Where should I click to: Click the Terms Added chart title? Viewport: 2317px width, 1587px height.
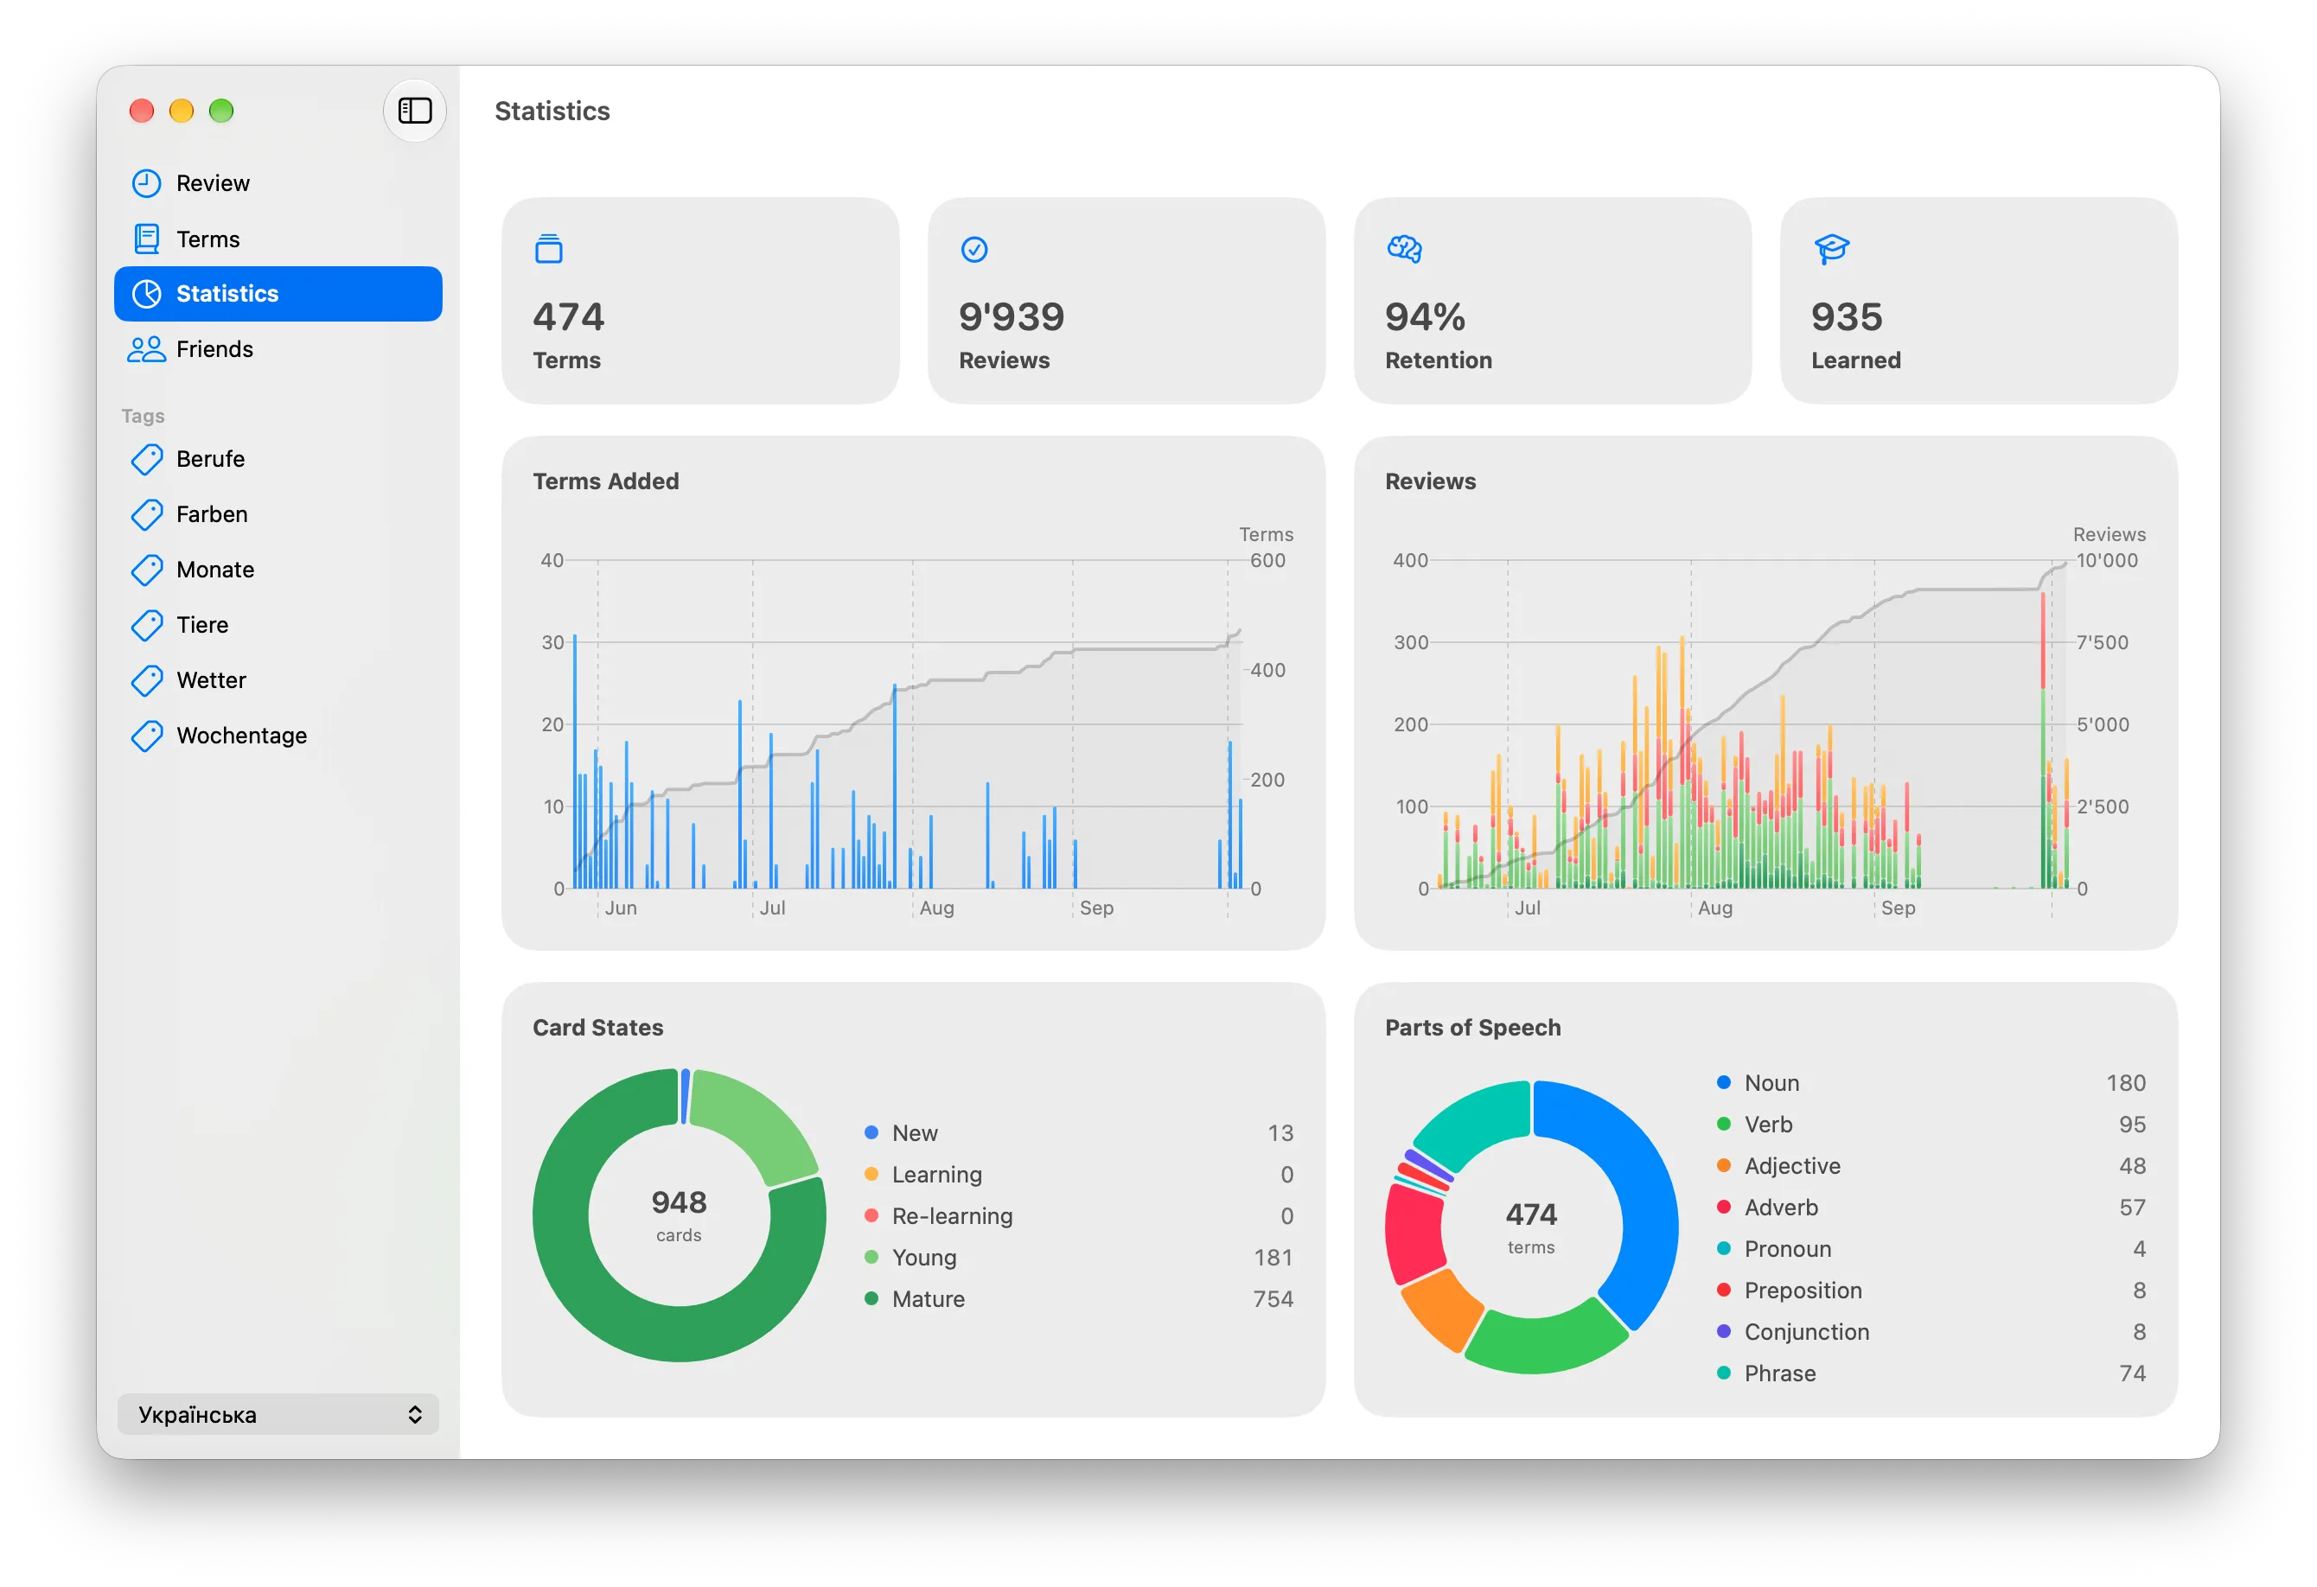pos(606,481)
